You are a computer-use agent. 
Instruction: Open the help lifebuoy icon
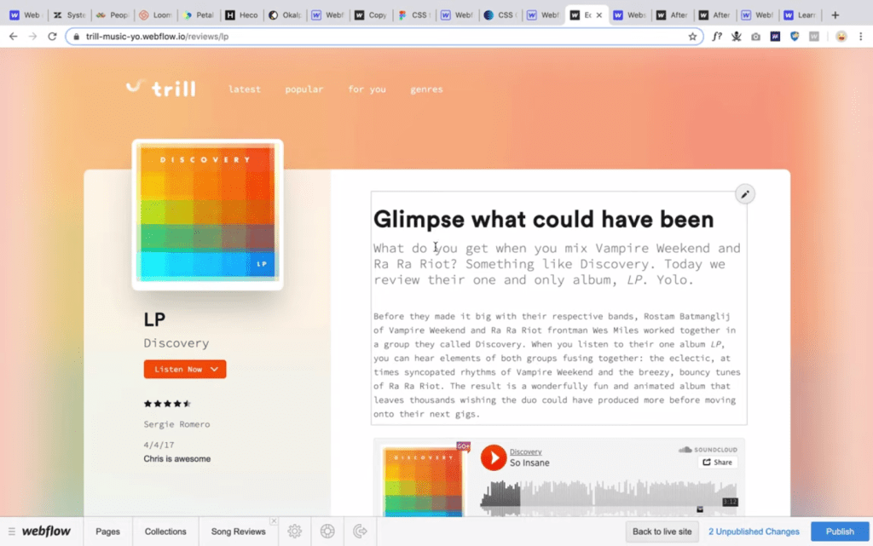pos(327,532)
